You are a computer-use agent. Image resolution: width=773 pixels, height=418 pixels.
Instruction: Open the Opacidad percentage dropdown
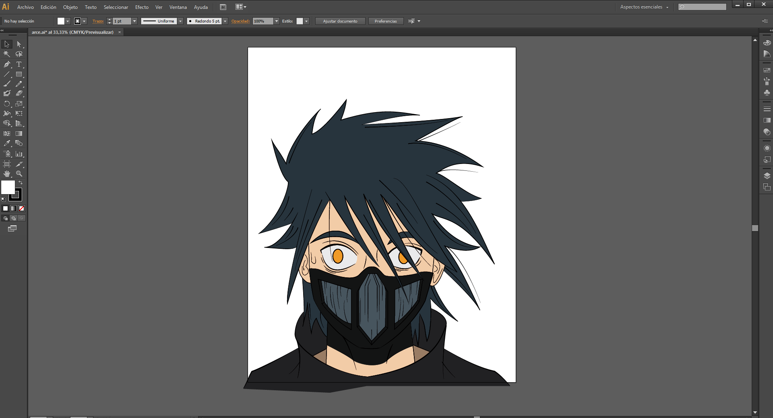coord(277,21)
